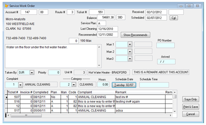Click the history grid scroll right arrow
This screenshot has width=206, height=125.
(x=171, y=115)
